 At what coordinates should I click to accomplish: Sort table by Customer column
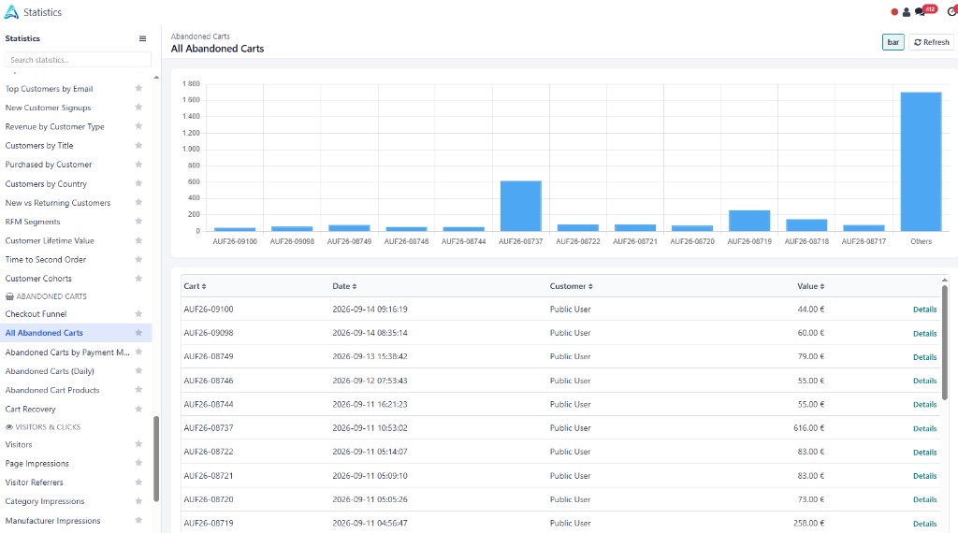click(572, 286)
